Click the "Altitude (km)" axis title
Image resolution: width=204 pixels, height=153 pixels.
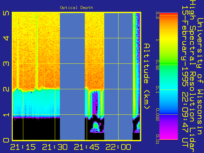click(147, 76)
